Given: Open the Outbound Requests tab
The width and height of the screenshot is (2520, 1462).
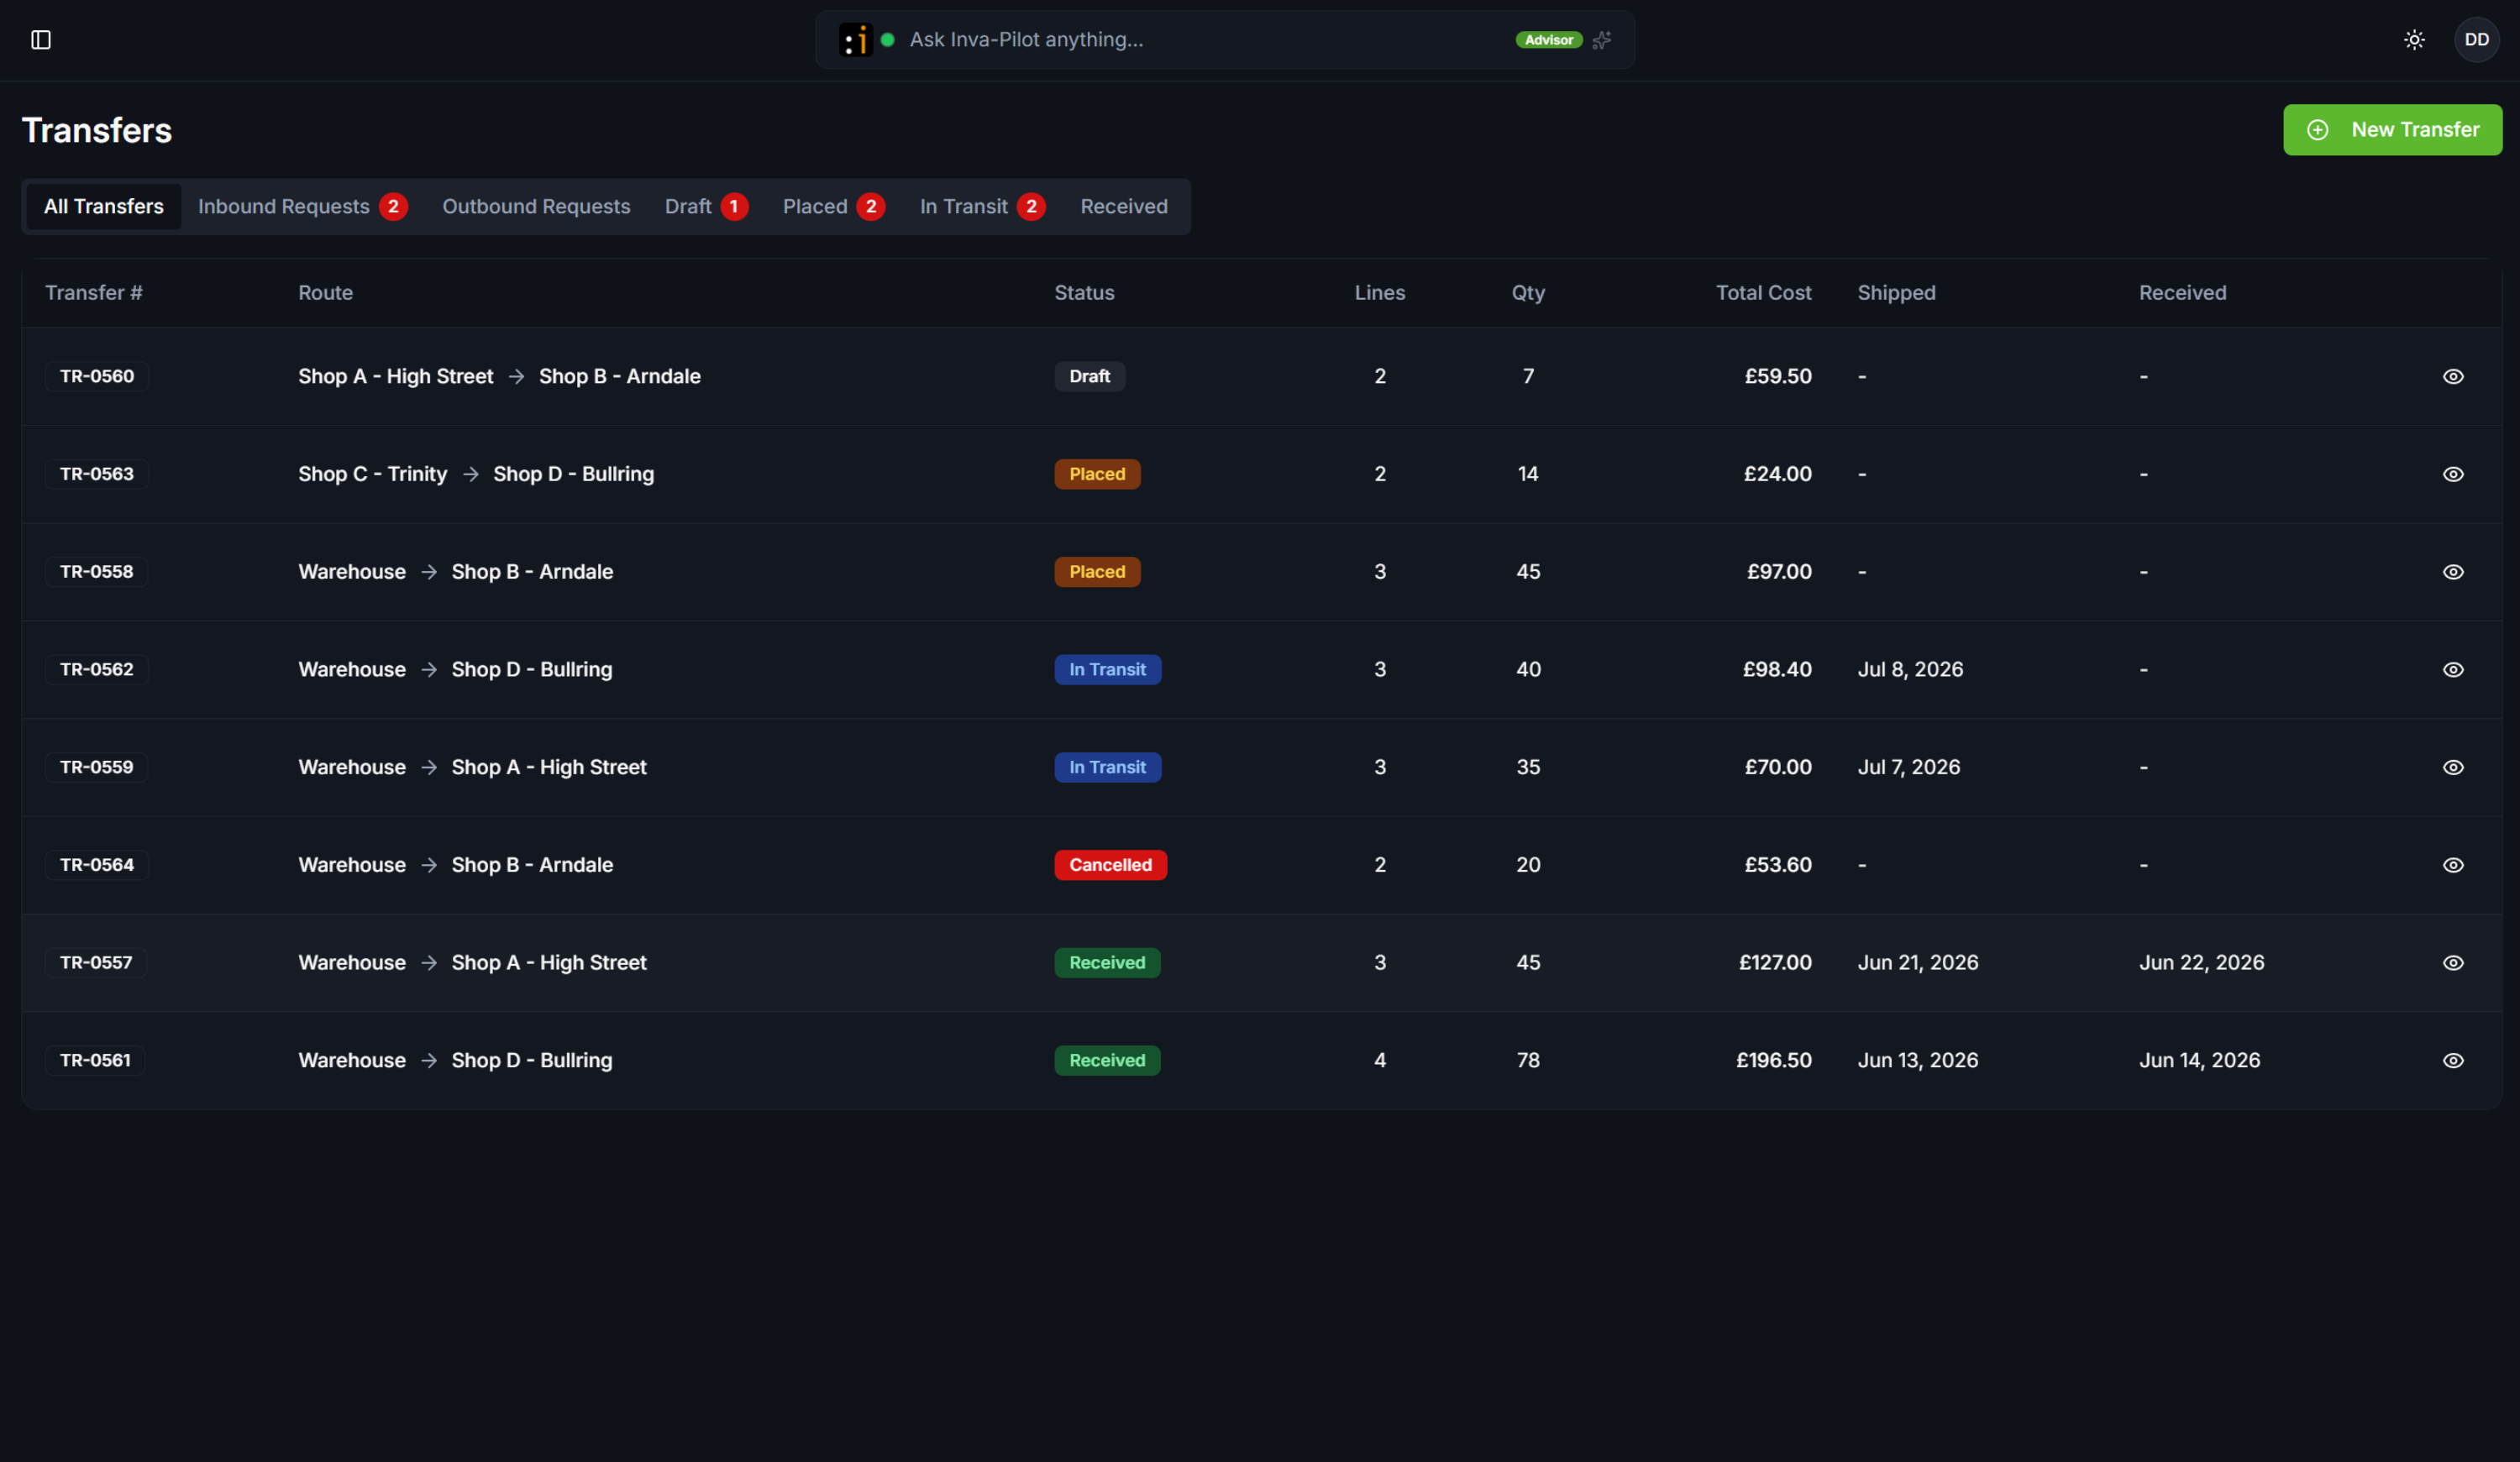Looking at the screenshot, I should click(x=536, y=206).
